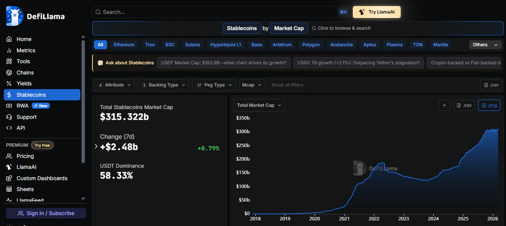Open the Others chains dropdown

485,45
